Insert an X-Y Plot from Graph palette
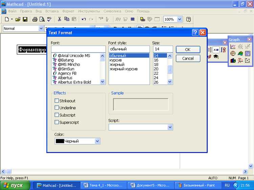Viewport: 254px width, 190px height. 233,47
